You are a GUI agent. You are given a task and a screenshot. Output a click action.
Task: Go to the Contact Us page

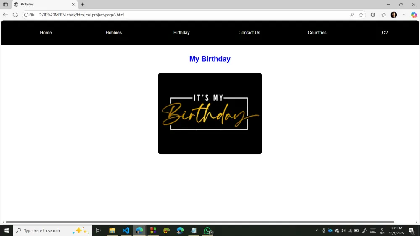(x=249, y=33)
